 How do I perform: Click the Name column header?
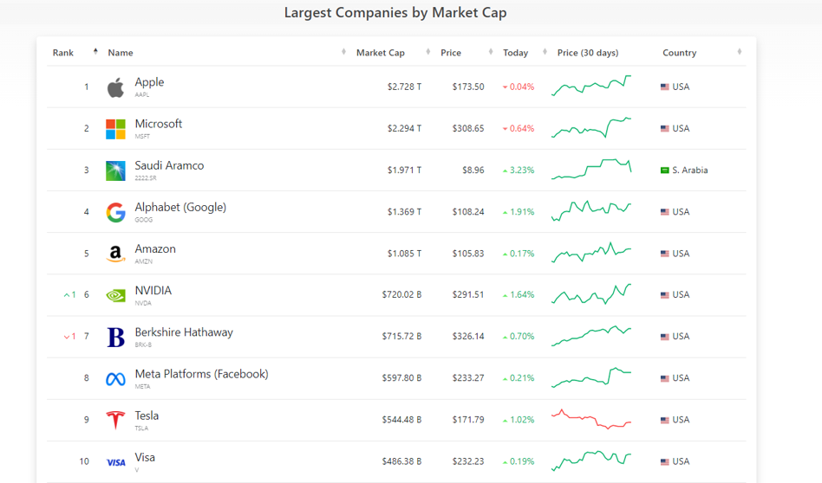pos(121,53)
